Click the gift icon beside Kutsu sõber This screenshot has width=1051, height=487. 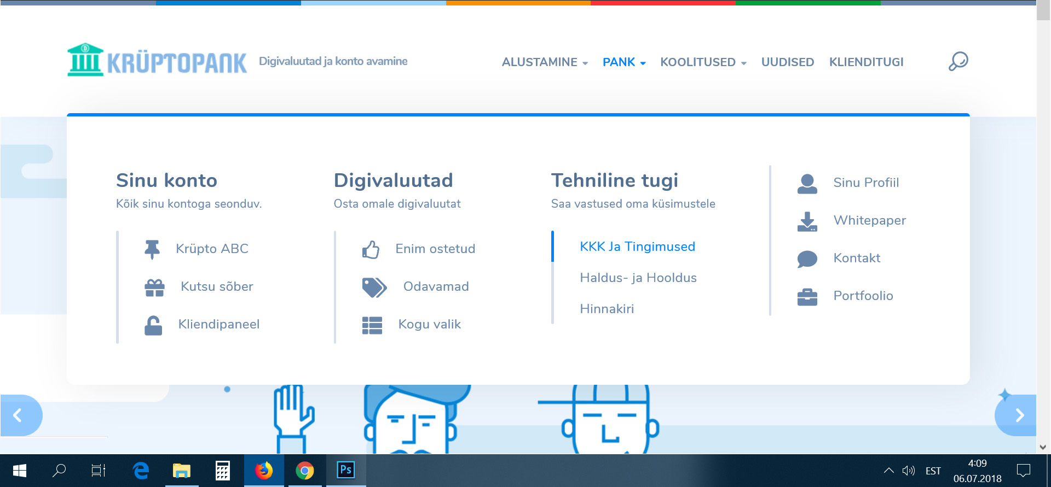(154, 287)
